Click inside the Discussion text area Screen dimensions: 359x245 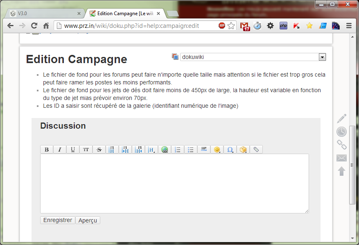click(174, 183)
